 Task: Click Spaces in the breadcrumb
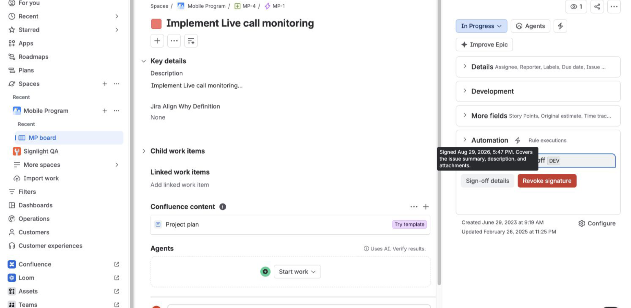[159, 6]
